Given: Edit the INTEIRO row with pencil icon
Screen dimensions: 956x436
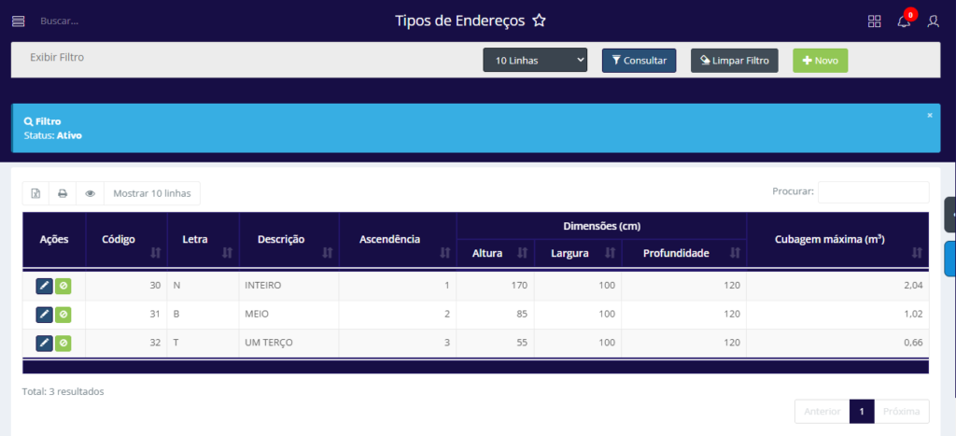Looking at the screenshot, I should point(44,286).
